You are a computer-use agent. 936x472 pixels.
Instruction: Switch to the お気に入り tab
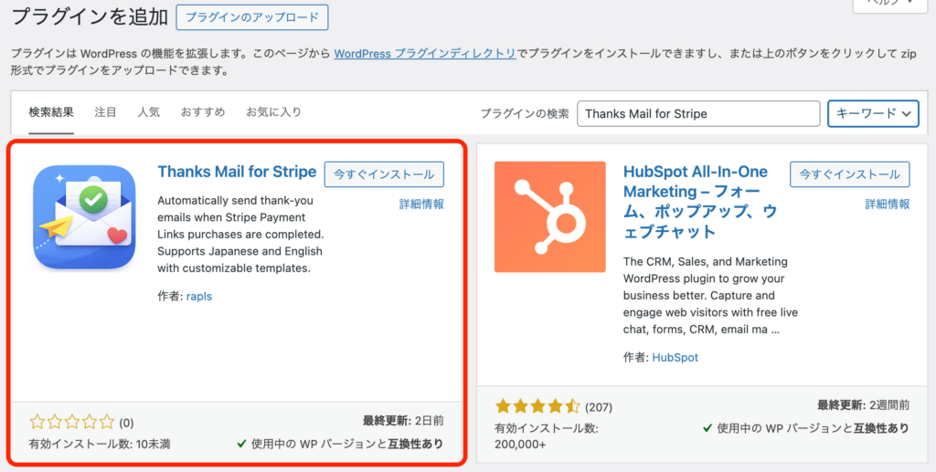click(x=274, y=112)
